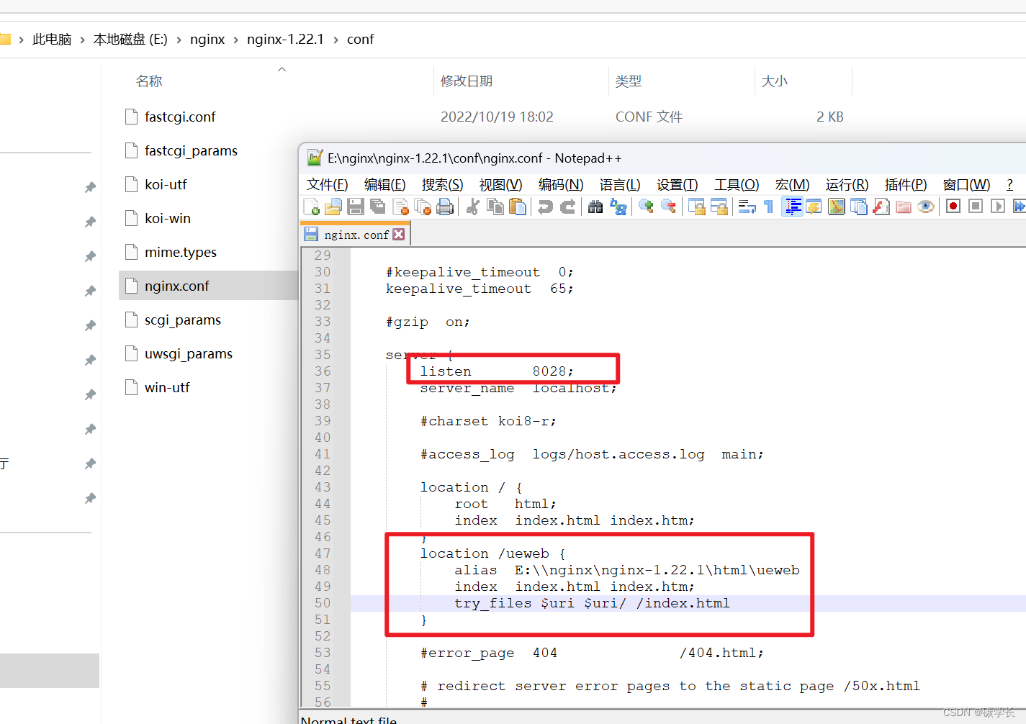
Task: Expand the chevron after nginx-1.22.1
Action: 336,40
